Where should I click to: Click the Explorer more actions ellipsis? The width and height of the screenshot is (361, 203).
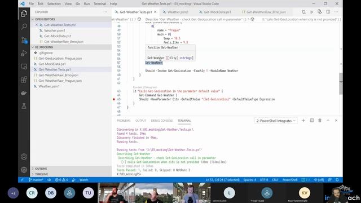(105, 12)
